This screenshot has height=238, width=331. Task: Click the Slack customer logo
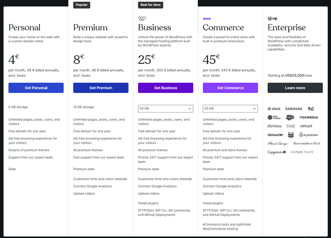click(x=274, y=109)
